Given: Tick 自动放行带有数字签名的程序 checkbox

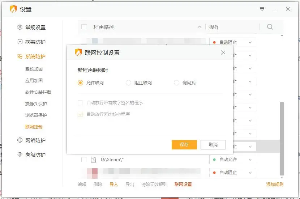Looking at the screenshot, I should coord(80,103).
